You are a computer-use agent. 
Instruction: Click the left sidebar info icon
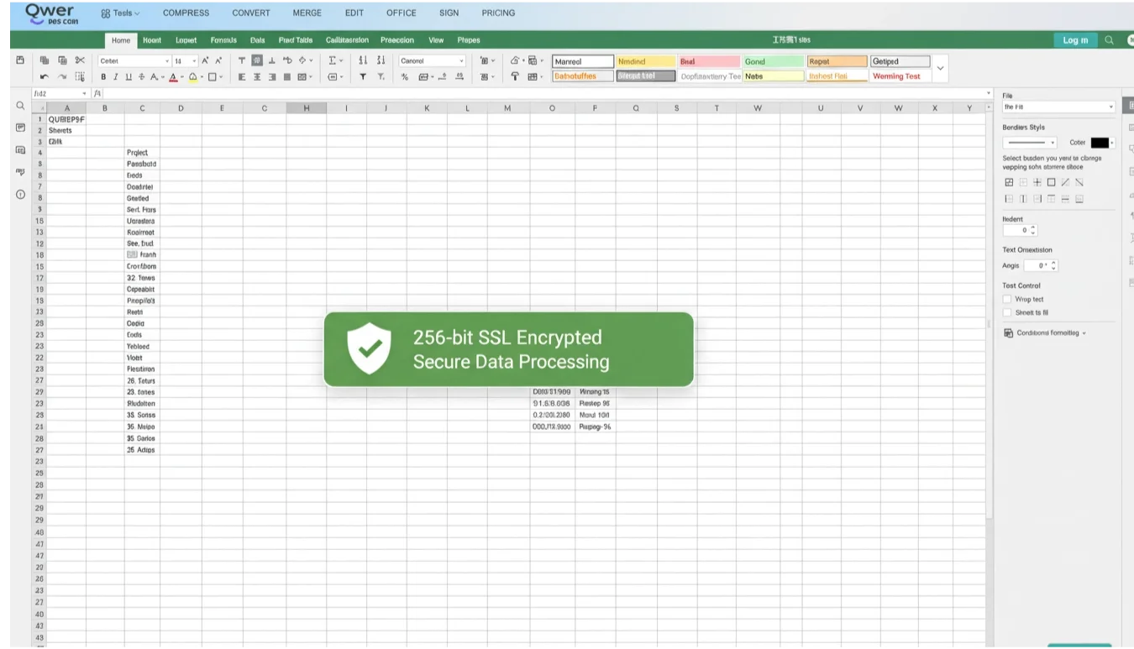coord(20,194)
